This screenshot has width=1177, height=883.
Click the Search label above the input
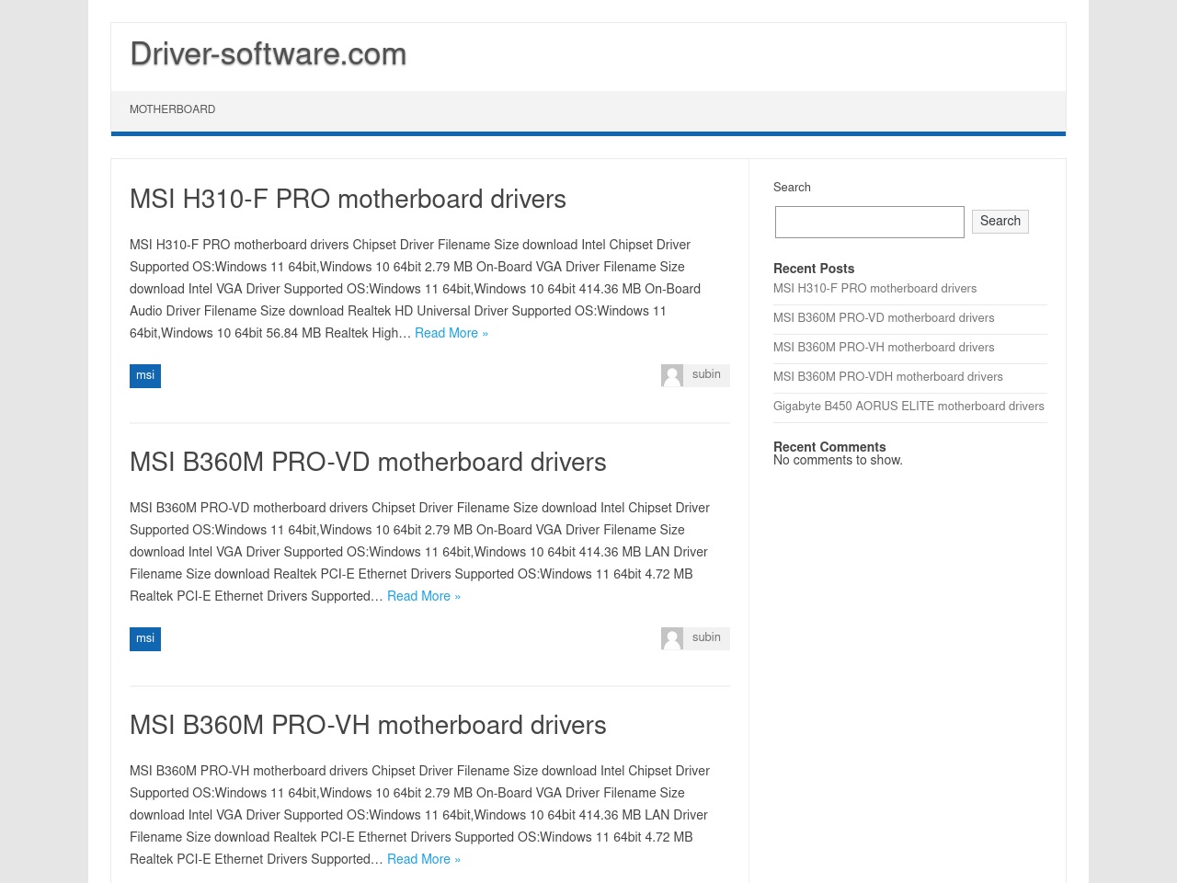click(x=792, y=188)
